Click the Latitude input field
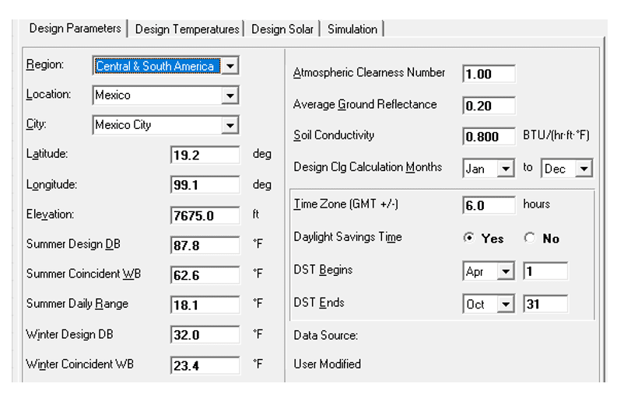 (x=205, y=155)
